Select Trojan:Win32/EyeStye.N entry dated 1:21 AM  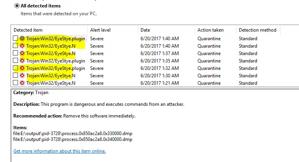click(51, 83)
